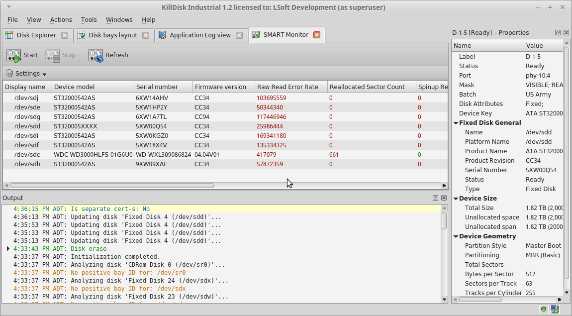Collapse the Device Size section
572x316 pixels.
pos(456,198)
